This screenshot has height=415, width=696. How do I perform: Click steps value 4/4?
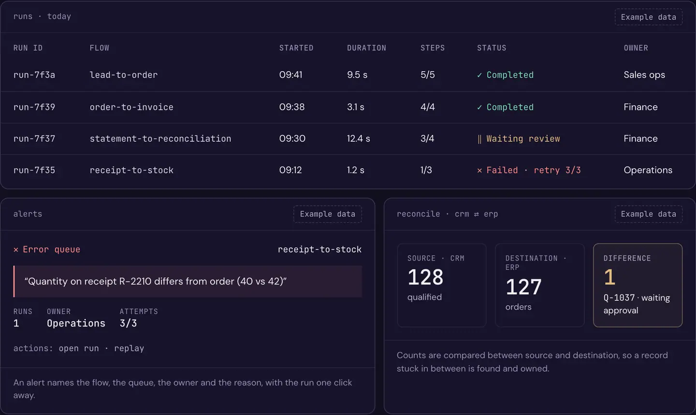(x=428, y=107)
